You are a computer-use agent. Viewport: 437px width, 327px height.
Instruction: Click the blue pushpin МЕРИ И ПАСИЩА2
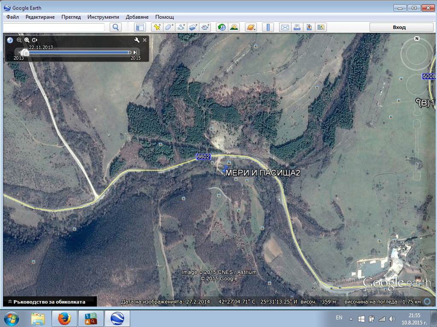coord(225,169)
